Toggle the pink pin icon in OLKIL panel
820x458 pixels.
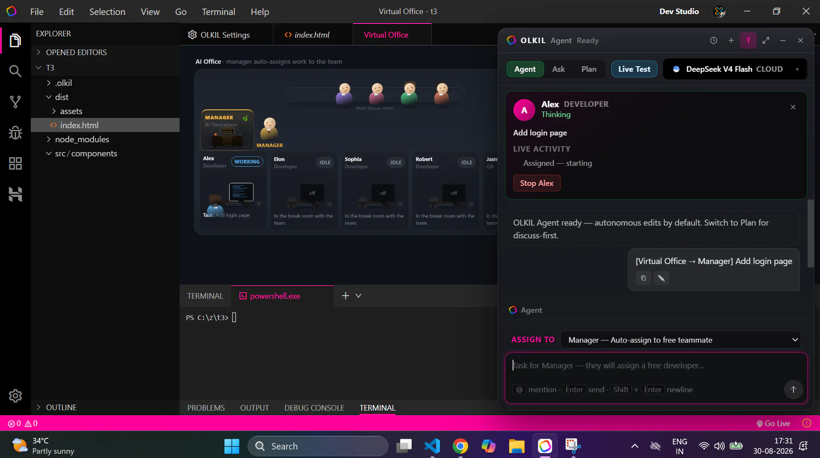(748, 41)
